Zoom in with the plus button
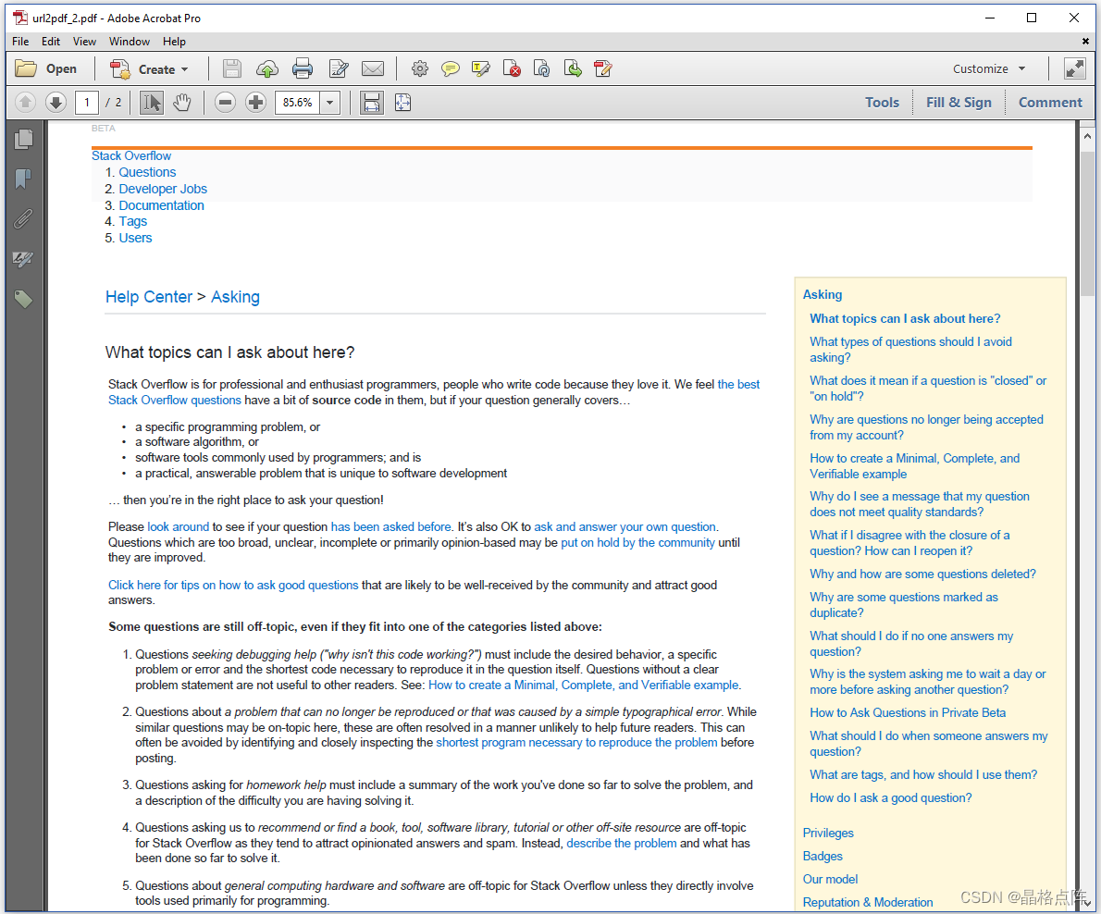Viewport: 1101px width, 914px height. tap(256, 103)
